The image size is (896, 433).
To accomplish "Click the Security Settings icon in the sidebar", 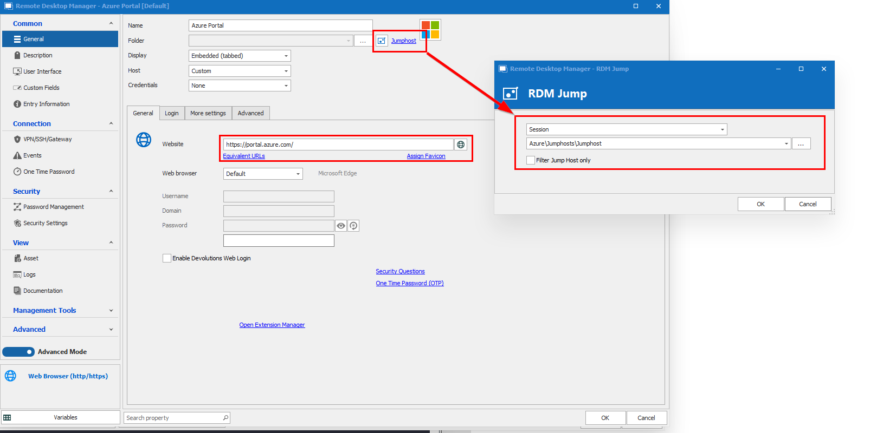I will (17, 223).
